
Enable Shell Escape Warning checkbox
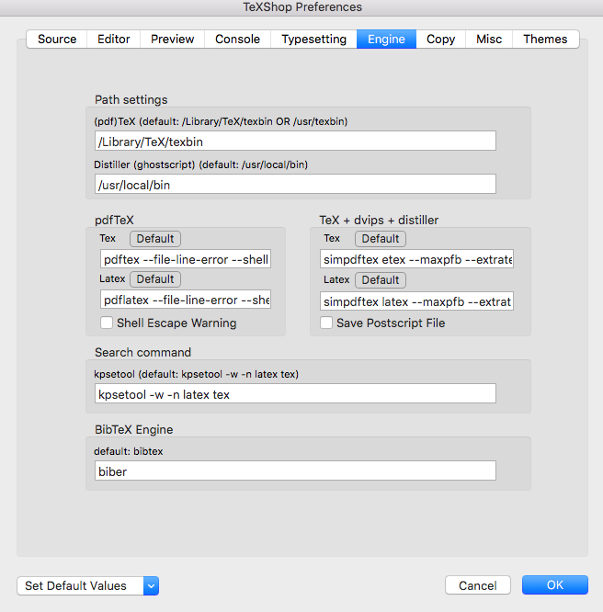click(107, 323)
